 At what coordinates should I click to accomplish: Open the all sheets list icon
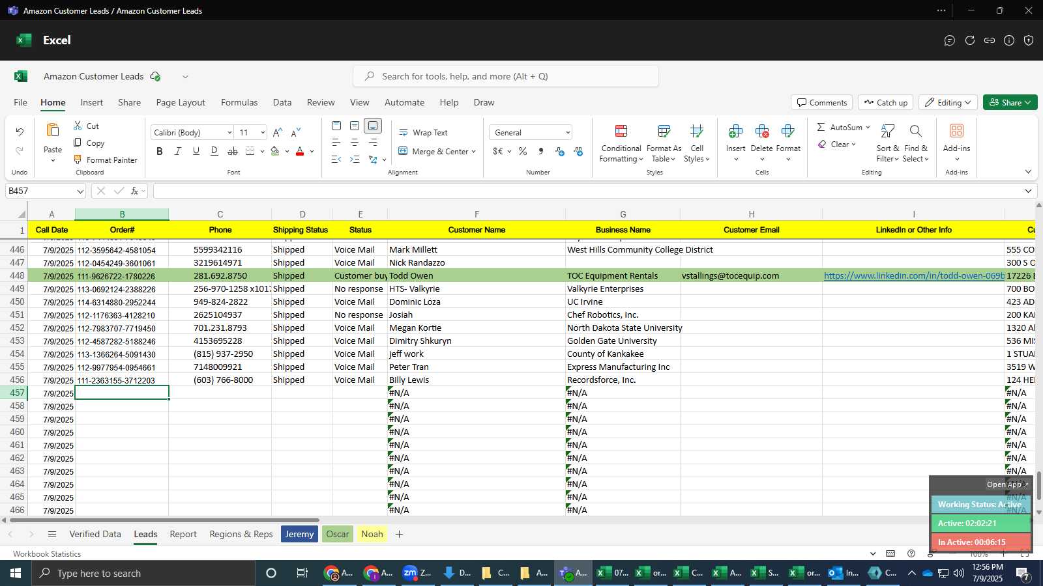(x=52, y=534)
